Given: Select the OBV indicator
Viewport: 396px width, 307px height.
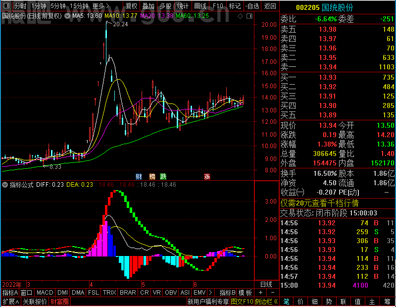Looking at the screenshot, I should tap(171, 293).
